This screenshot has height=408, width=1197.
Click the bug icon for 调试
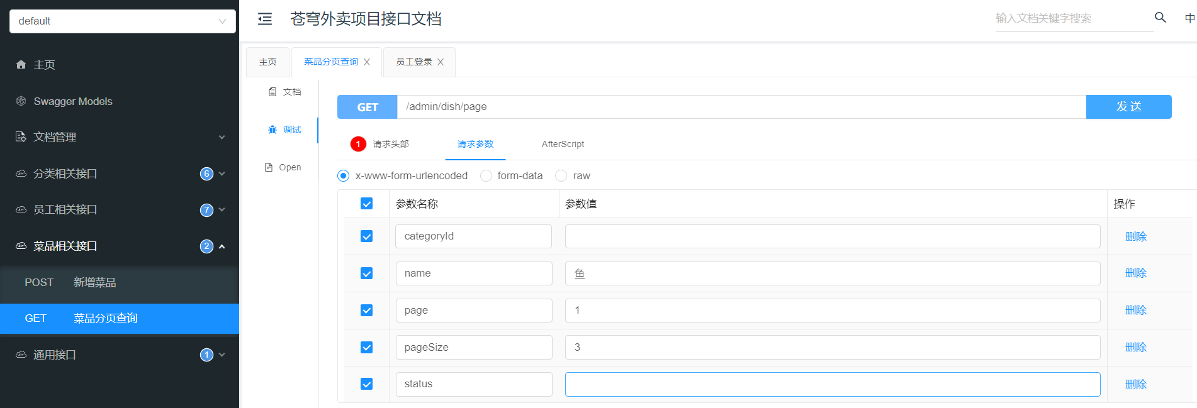273,130
